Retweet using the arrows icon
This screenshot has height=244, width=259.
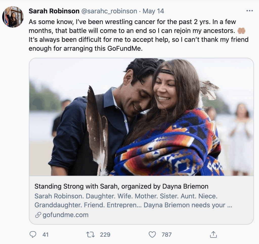tap(90, 235)
